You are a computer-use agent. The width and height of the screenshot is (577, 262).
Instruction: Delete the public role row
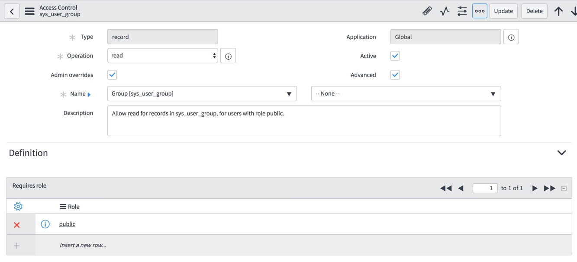coord(17,225)
